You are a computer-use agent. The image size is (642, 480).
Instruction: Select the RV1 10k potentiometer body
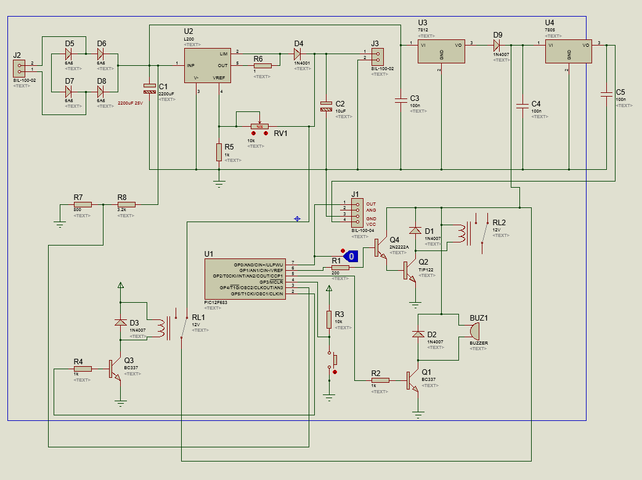tap(259, 126)
